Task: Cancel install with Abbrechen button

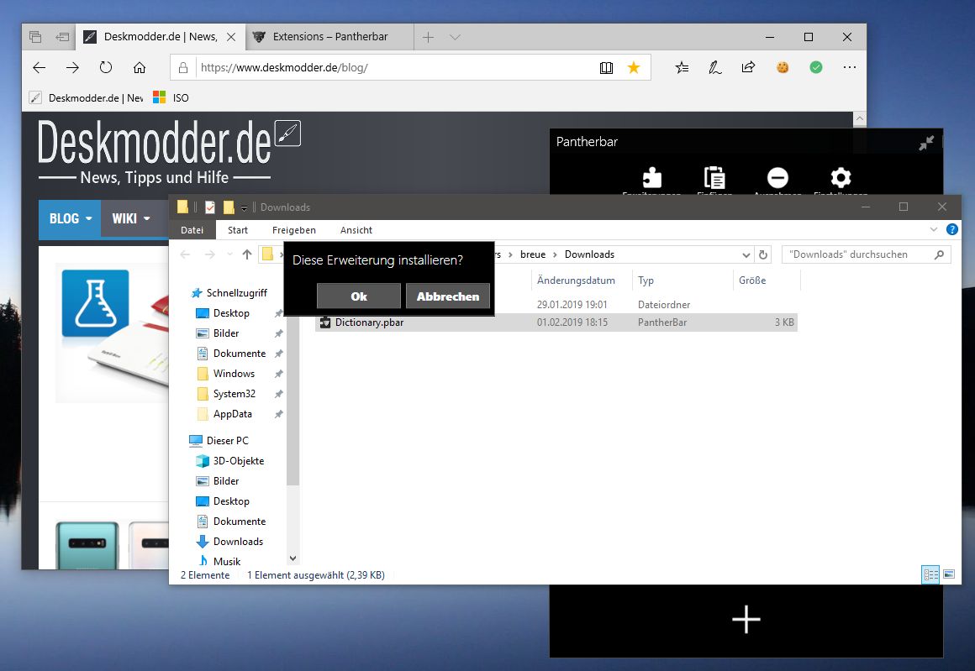Action: coord(448,296)
